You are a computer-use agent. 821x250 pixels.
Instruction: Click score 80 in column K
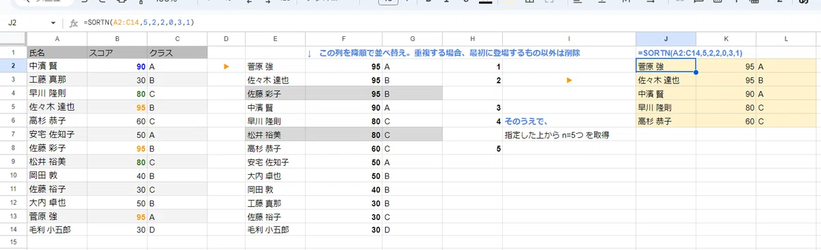coord(726,107)
